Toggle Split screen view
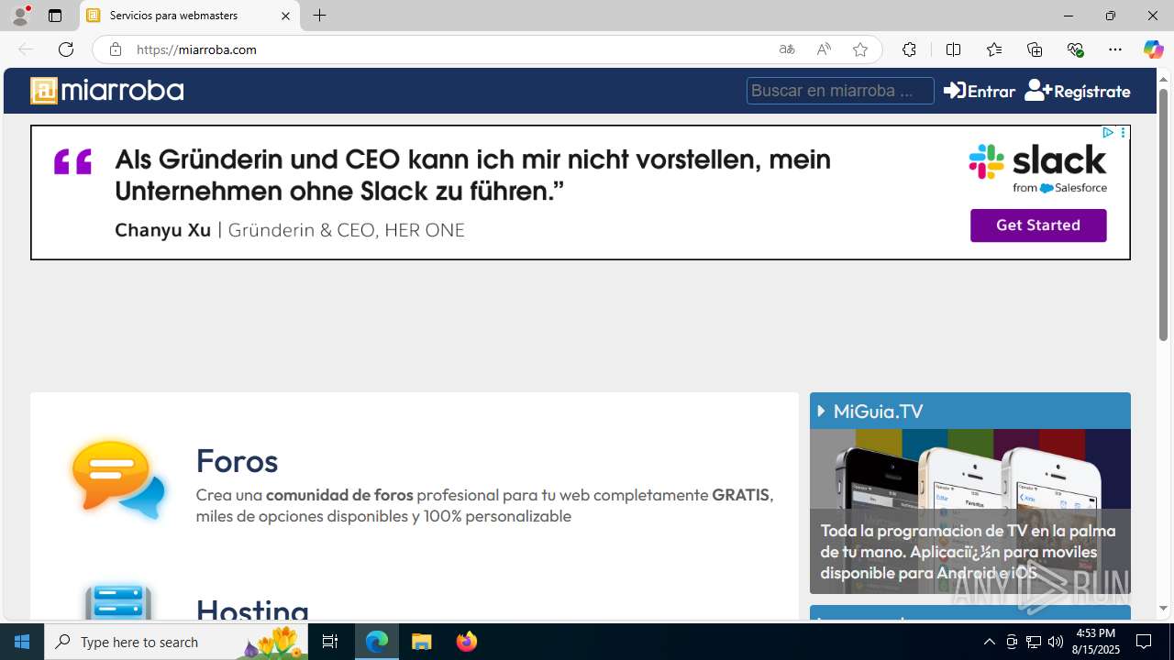Image resolution: width=1174 pixels, height=660 pixels. pyautogui.click(x=953, y=49)
